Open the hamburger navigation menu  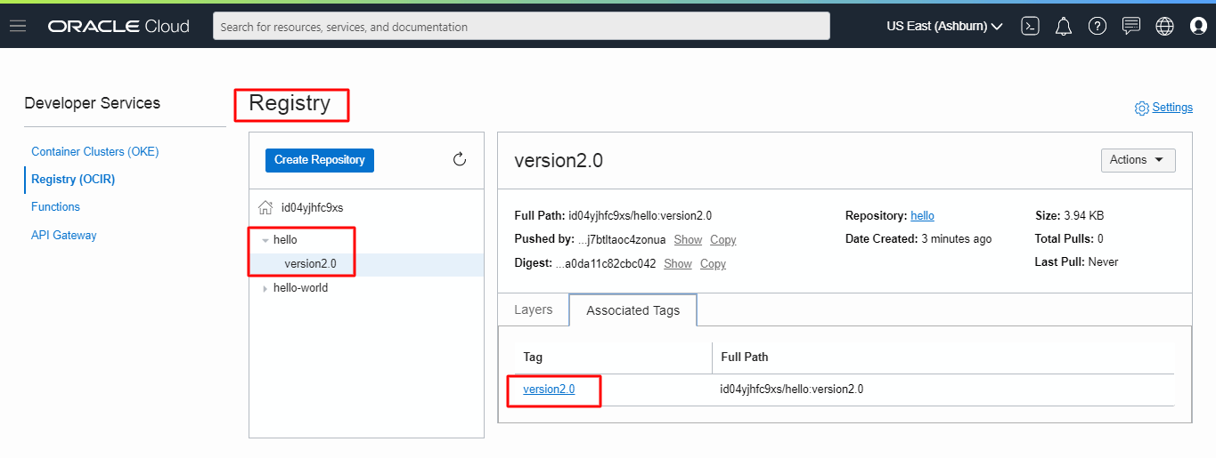18,26
